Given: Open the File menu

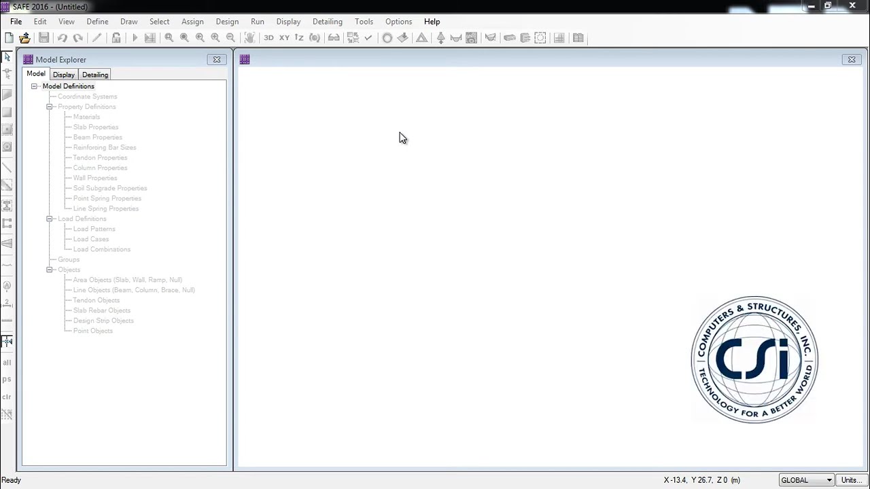Looking at the screenshot, I should [16, 22].
